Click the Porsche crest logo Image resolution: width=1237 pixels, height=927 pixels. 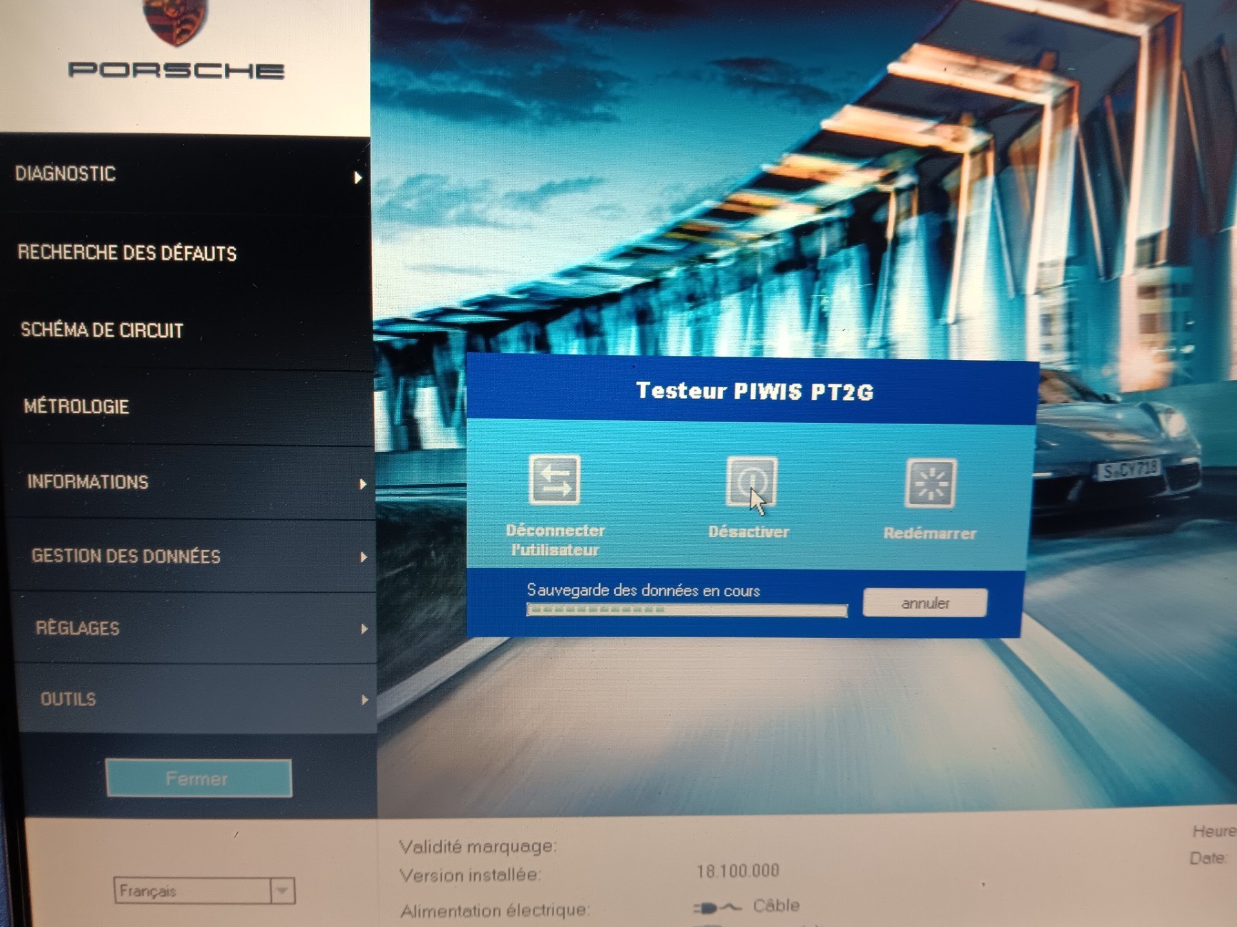tap(175, 21)
